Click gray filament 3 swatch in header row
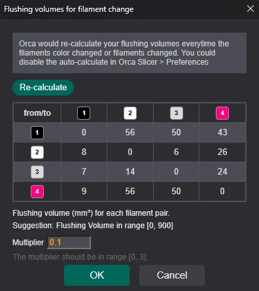The width and height of the screenshot is (259, 291). [177, 113]
